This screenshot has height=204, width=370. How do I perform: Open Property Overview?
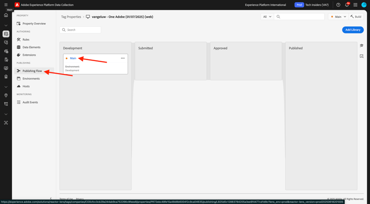tap(34, 24)
